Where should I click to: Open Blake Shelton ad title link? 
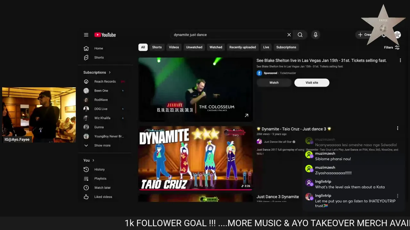click(322, 60)
